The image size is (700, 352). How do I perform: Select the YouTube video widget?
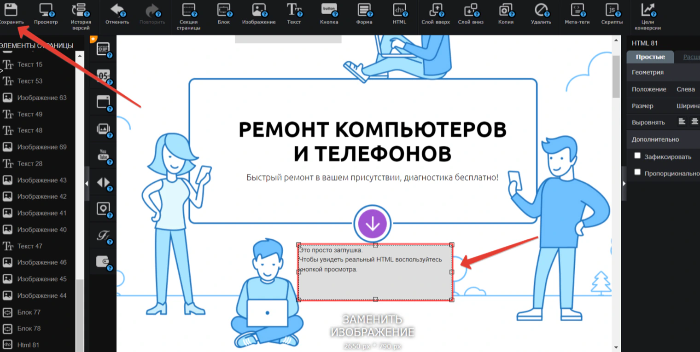(103, 156)
